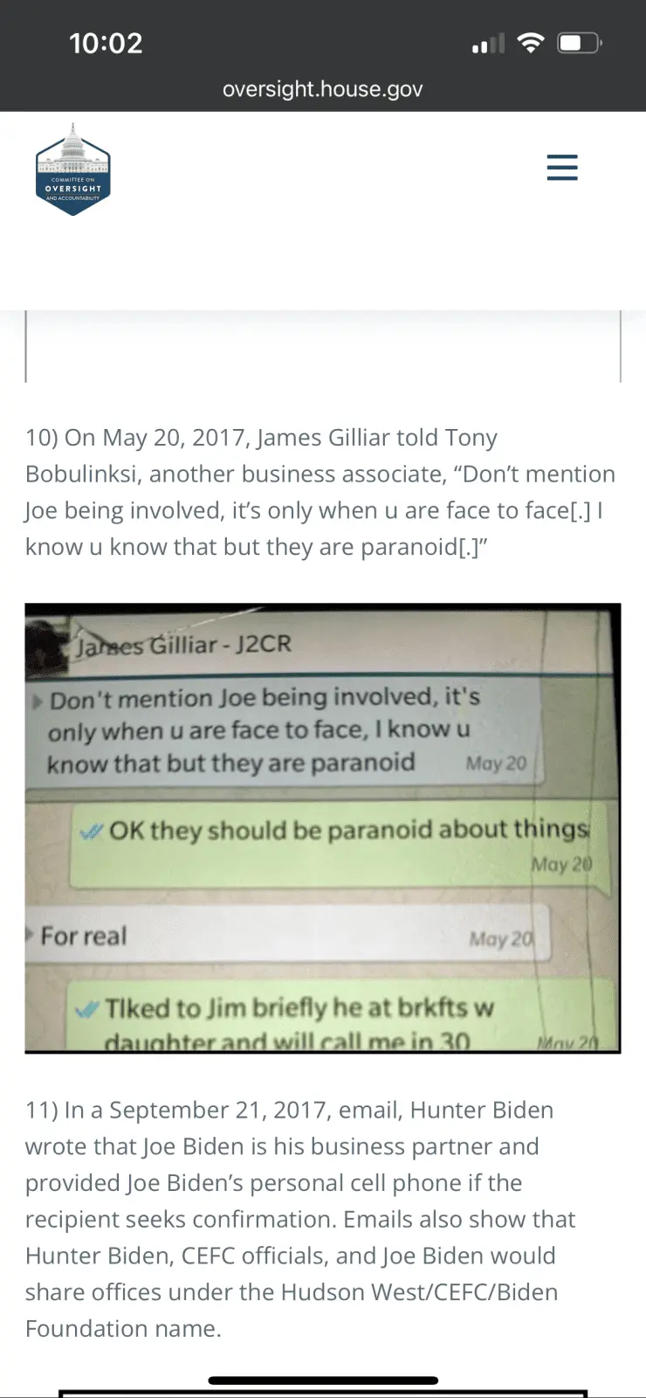646x1398 pixels.
Task: Tap the oversight.house.gov address bar
Action: pyautogui.click(x=322, y=89)
